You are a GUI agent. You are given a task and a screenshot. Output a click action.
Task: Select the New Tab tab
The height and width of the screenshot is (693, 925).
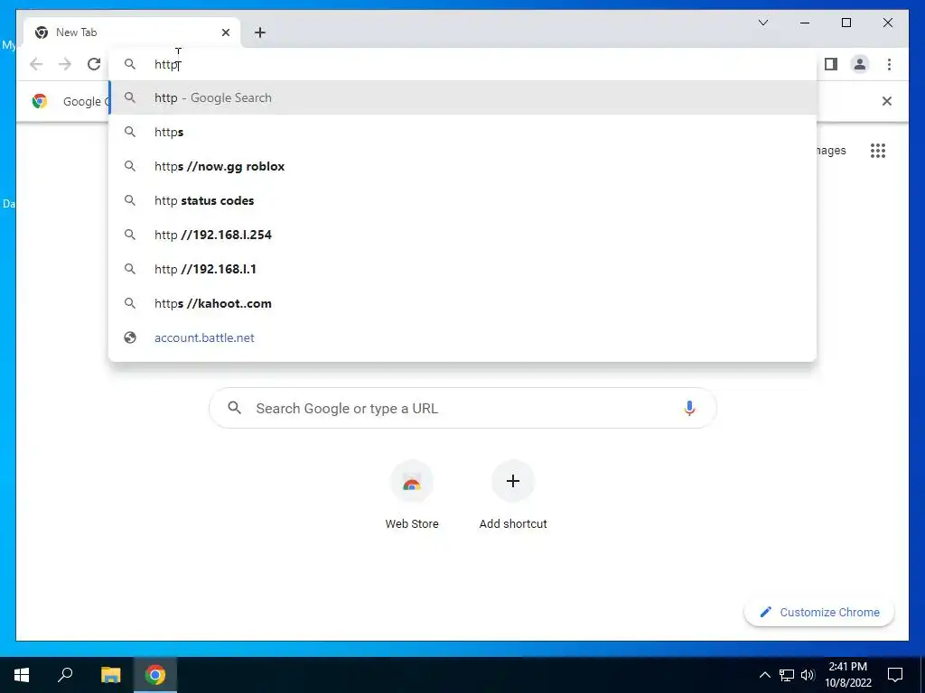132,32
